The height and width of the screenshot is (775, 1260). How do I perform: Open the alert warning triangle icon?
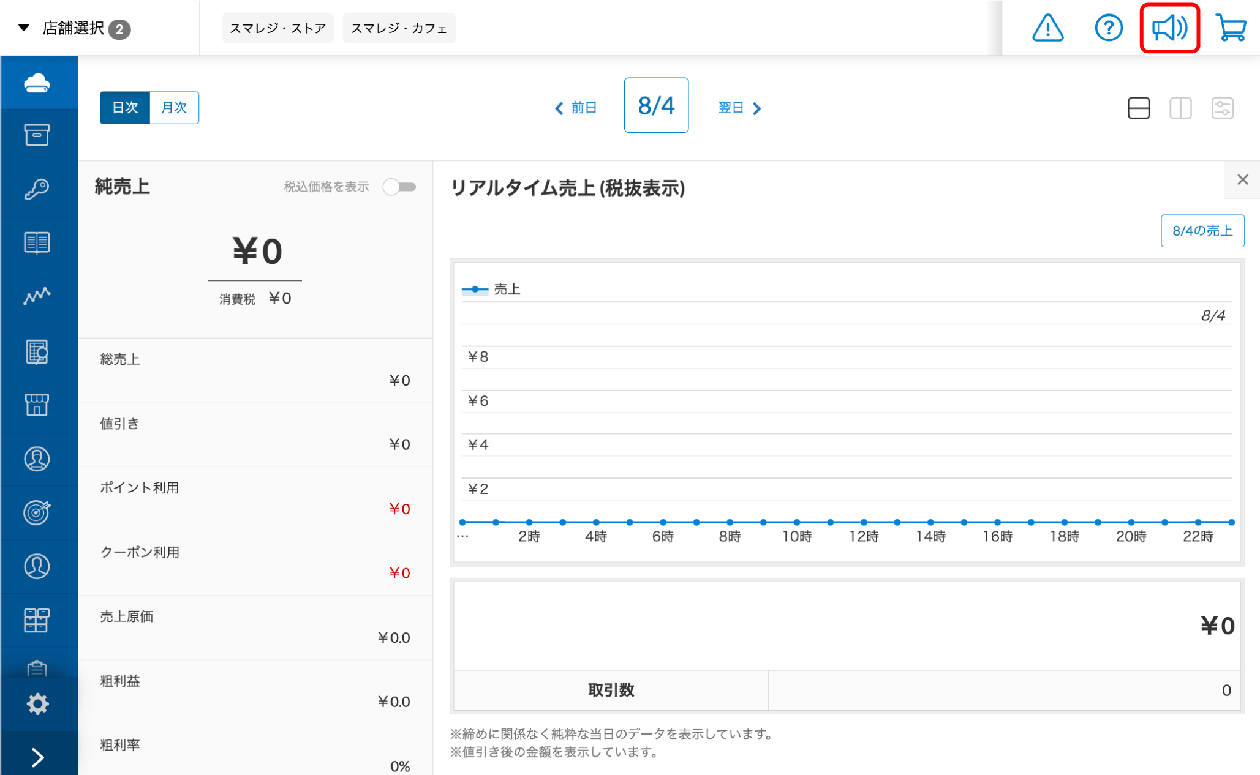(1047, 28)
